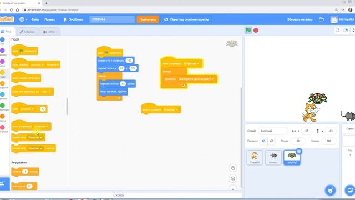Open Я програв dropdown in highlighted workspace block

(191, 64)
